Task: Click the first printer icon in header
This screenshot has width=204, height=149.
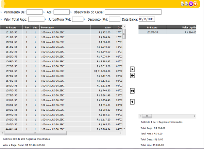Action: [x=182, y=4]
